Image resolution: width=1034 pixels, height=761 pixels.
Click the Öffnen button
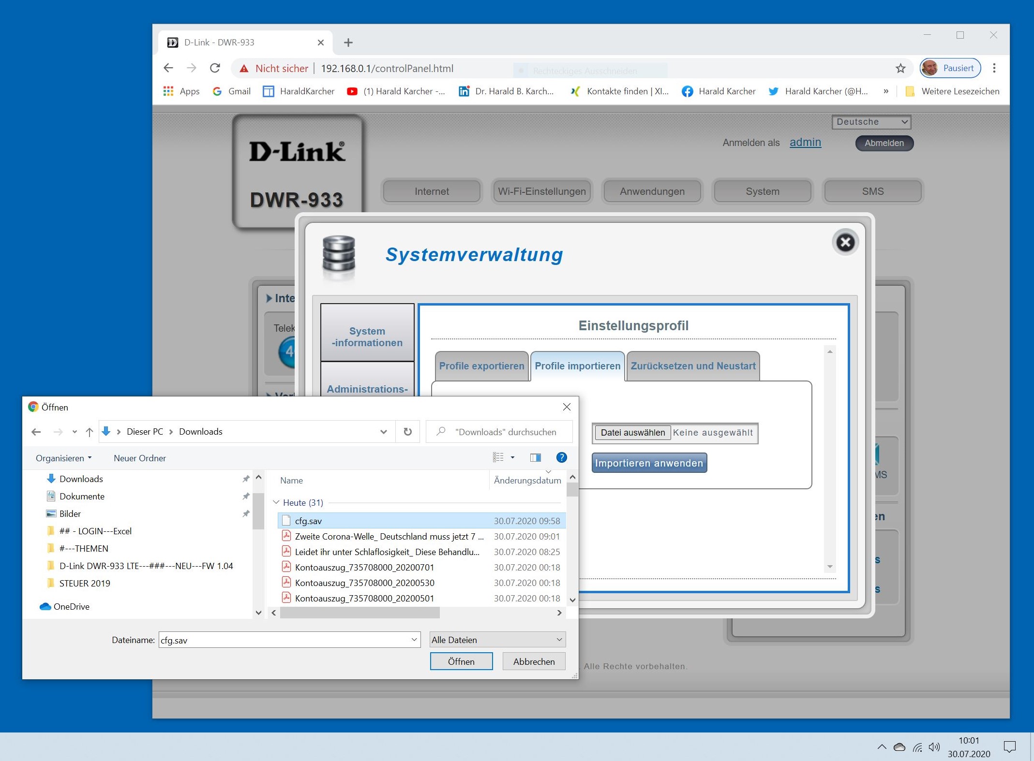(461, 661)
